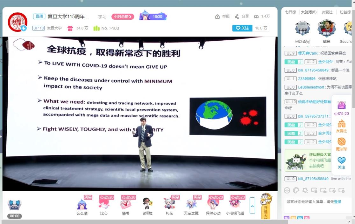The image size is (355, 224).
Task: Open the danmaku color palette icon
Action: click(x=296, y=190)
